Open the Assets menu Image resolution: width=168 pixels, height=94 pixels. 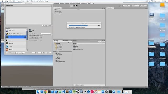[19, 1]
